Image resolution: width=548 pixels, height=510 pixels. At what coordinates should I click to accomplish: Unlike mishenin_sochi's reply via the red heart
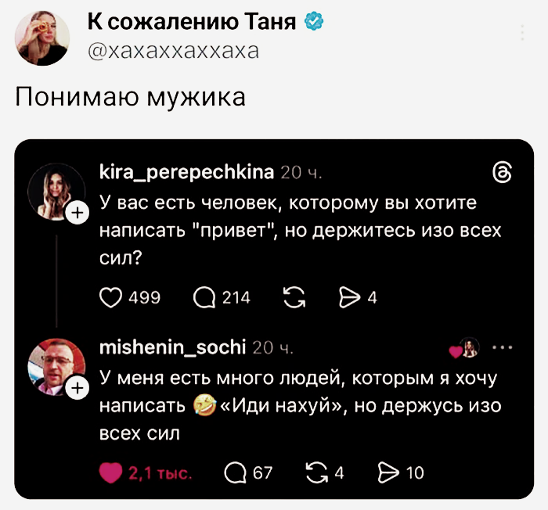114,472
